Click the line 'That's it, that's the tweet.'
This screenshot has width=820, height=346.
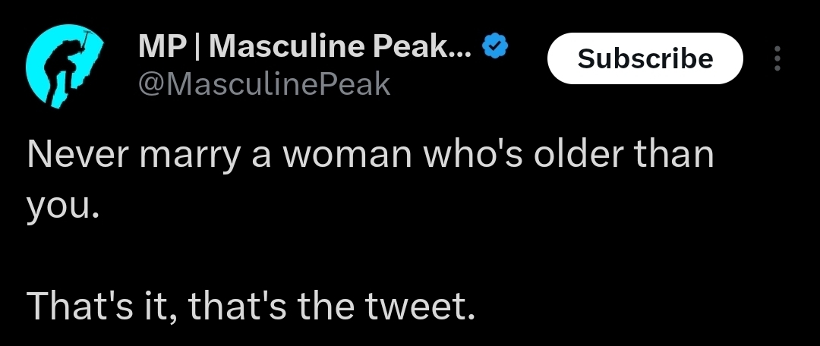[x=251, y=307]
